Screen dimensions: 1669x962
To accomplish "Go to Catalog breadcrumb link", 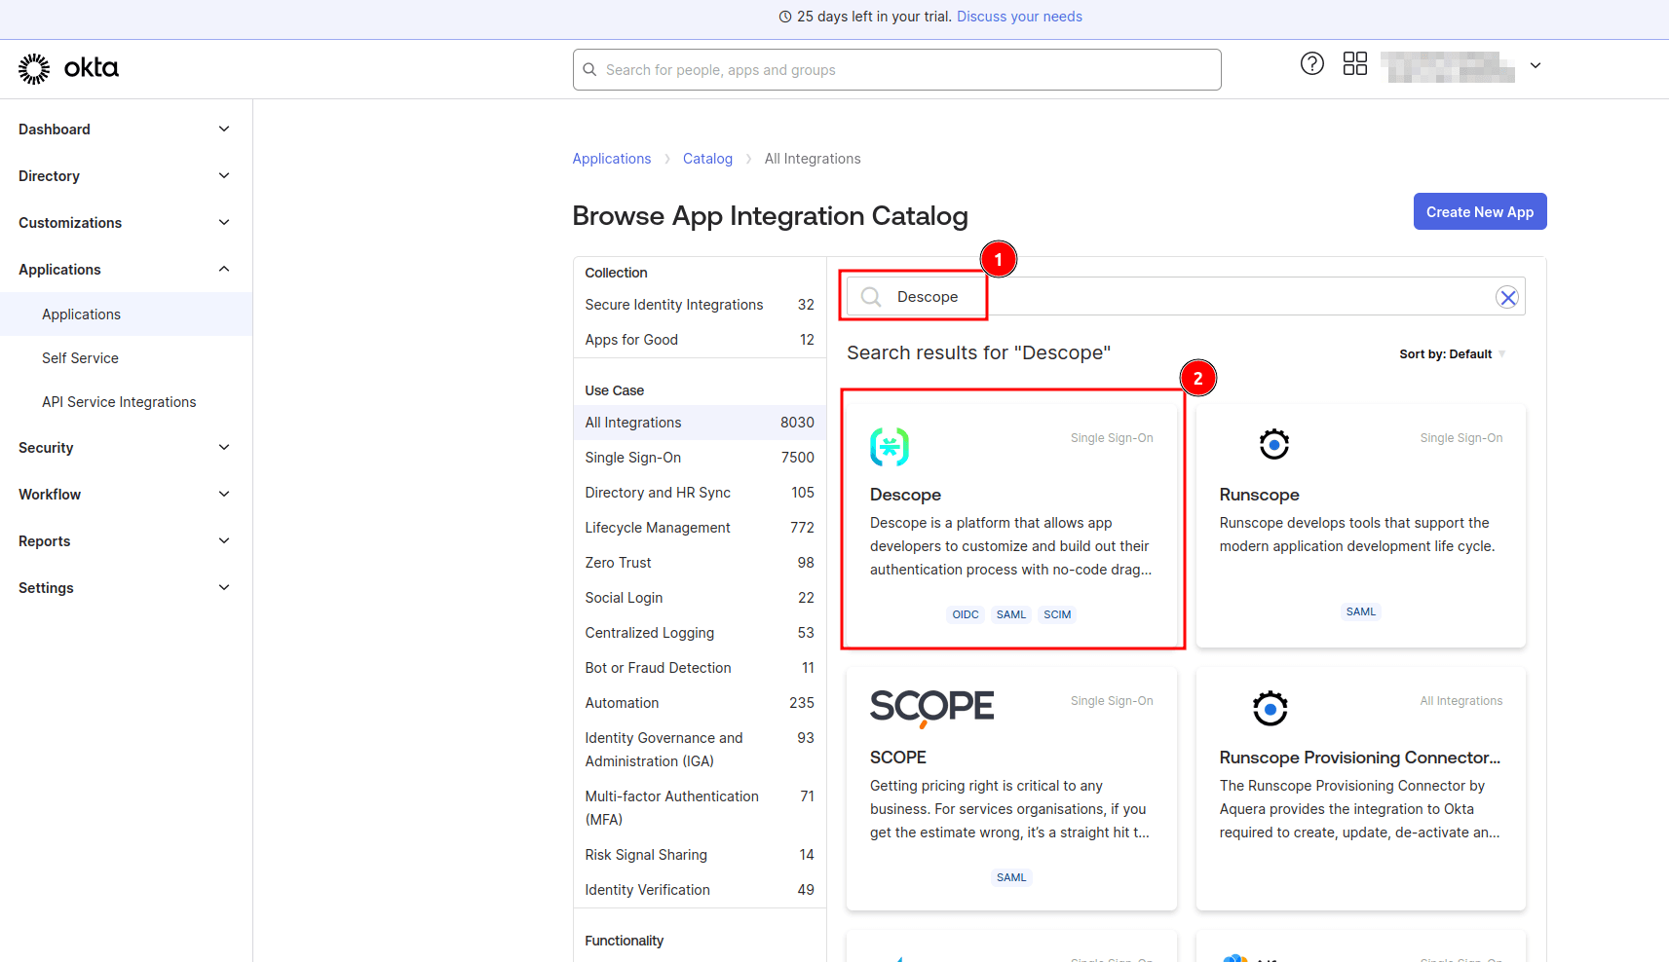I will pyautogui.click(x=706, y=159).
